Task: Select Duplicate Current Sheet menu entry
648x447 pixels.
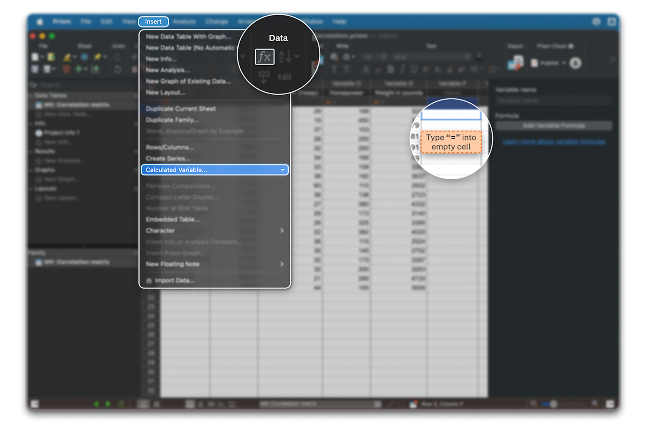Action: point(181,109)
